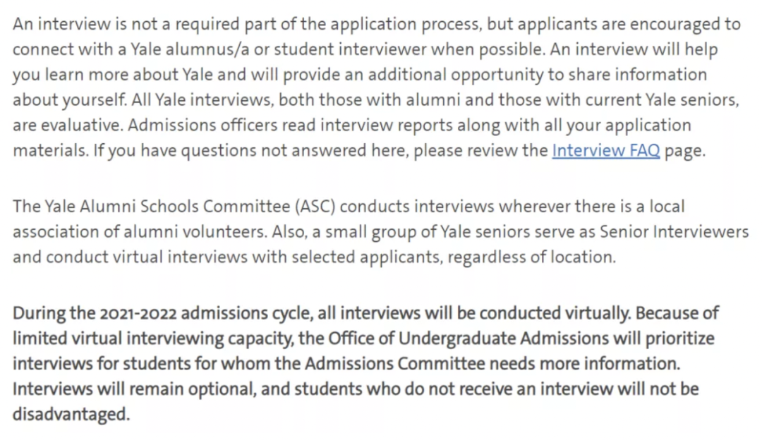This screenshot has width=762, height=440.
Task: Select the "(ASC)" abbreviation text
Action: [x=315, y=207]
